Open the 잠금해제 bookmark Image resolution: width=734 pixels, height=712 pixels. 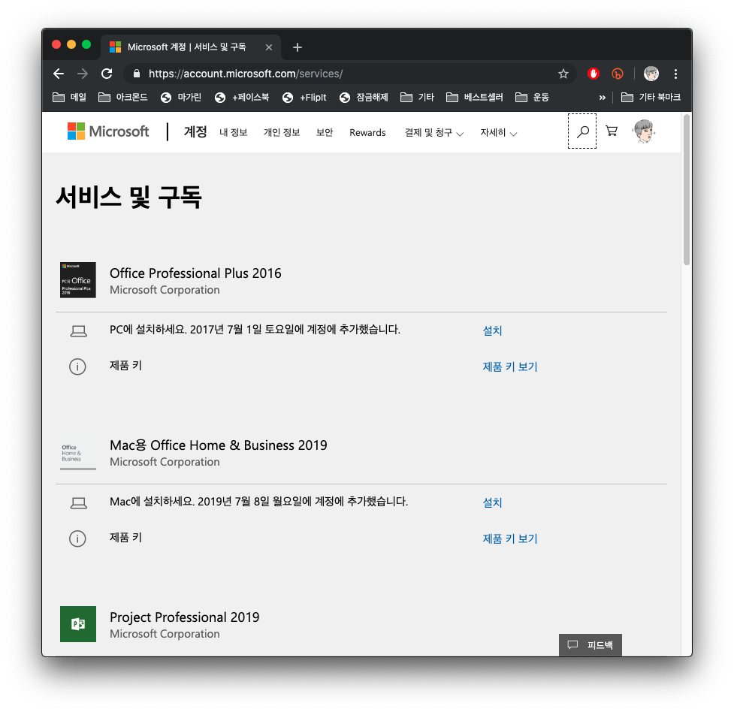[x=364, y=98]
